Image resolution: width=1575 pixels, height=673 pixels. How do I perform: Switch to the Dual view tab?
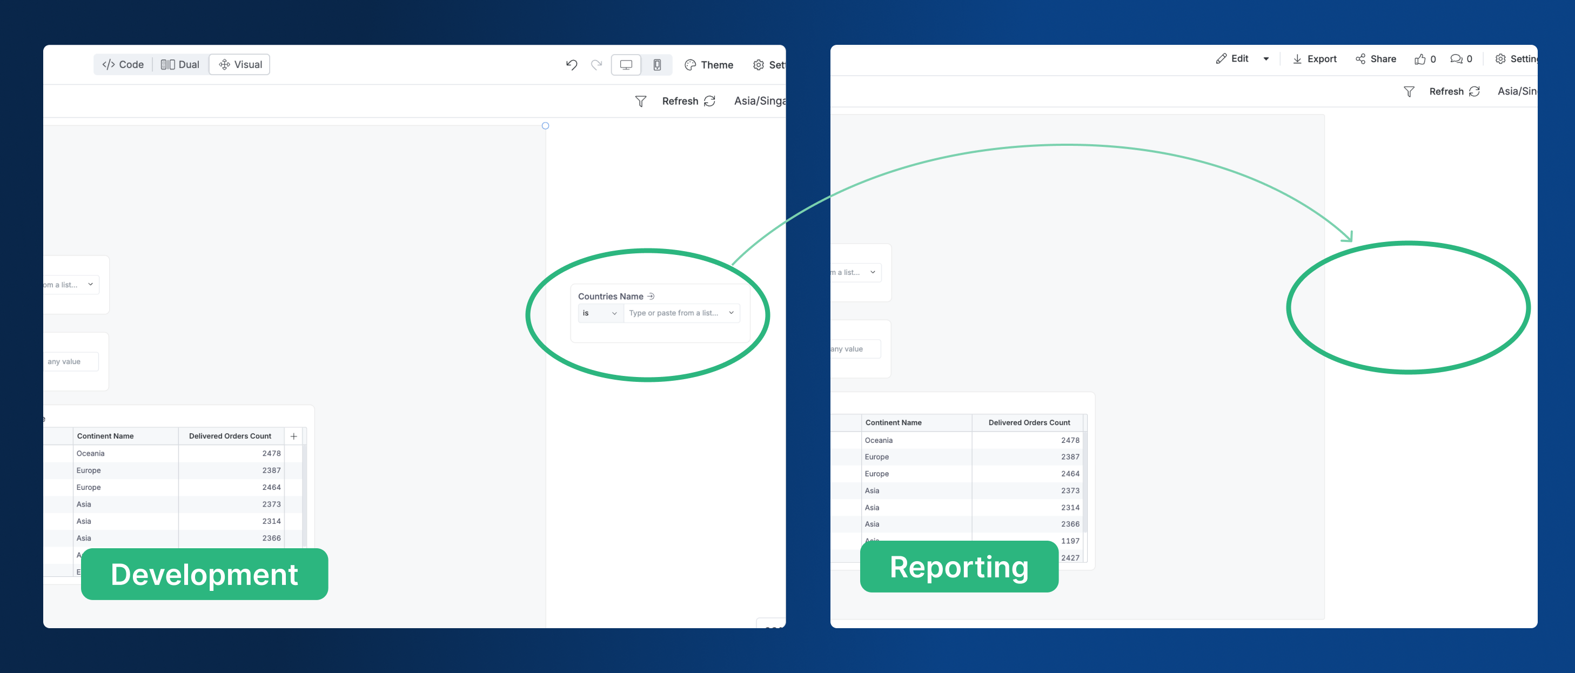(x=180, y=65)
